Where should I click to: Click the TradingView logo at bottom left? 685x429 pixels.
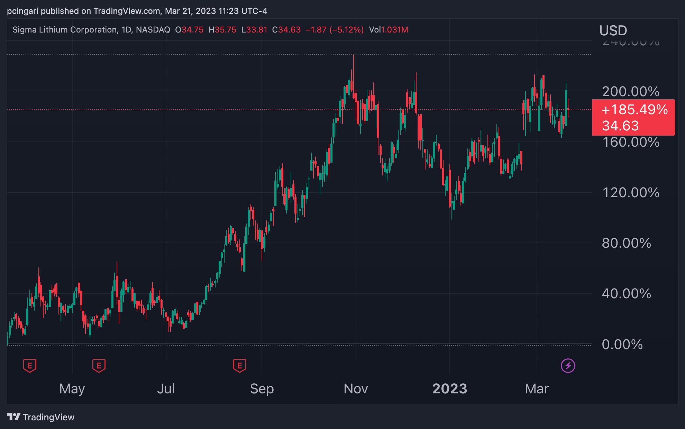click(x=40, y=417)
